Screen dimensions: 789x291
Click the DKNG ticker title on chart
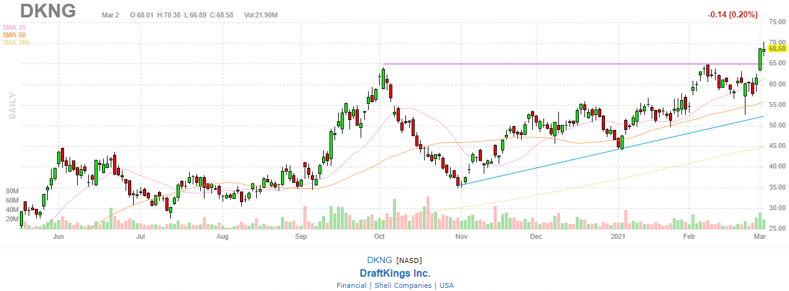[48, 11]
